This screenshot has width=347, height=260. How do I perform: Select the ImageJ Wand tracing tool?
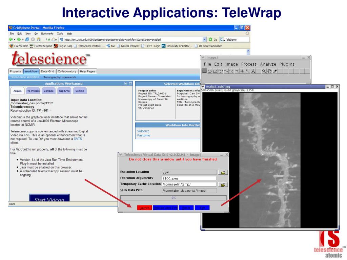(x=248, y=71)
